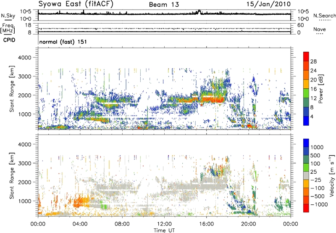Viewport: 336px width, 233px height.
Task: Click the '28' label on Power color bar
Action: [313, 61]
